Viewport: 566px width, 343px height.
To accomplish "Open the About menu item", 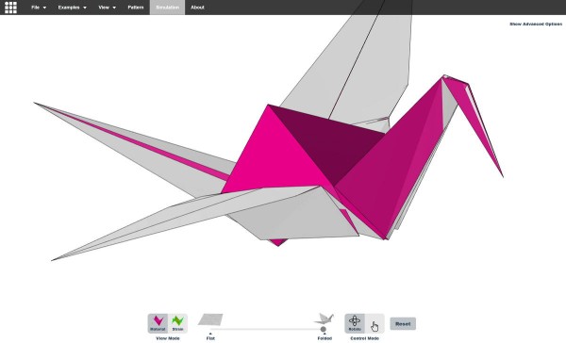I will (x=197, y=8).
